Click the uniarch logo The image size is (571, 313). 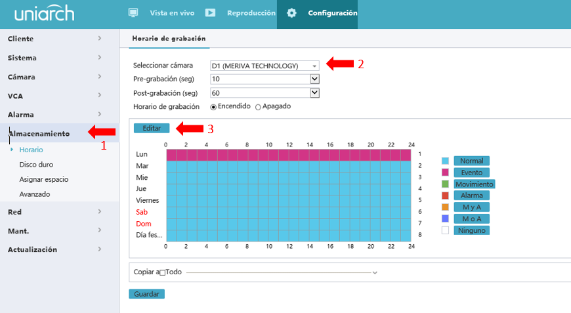pos(44,14)
